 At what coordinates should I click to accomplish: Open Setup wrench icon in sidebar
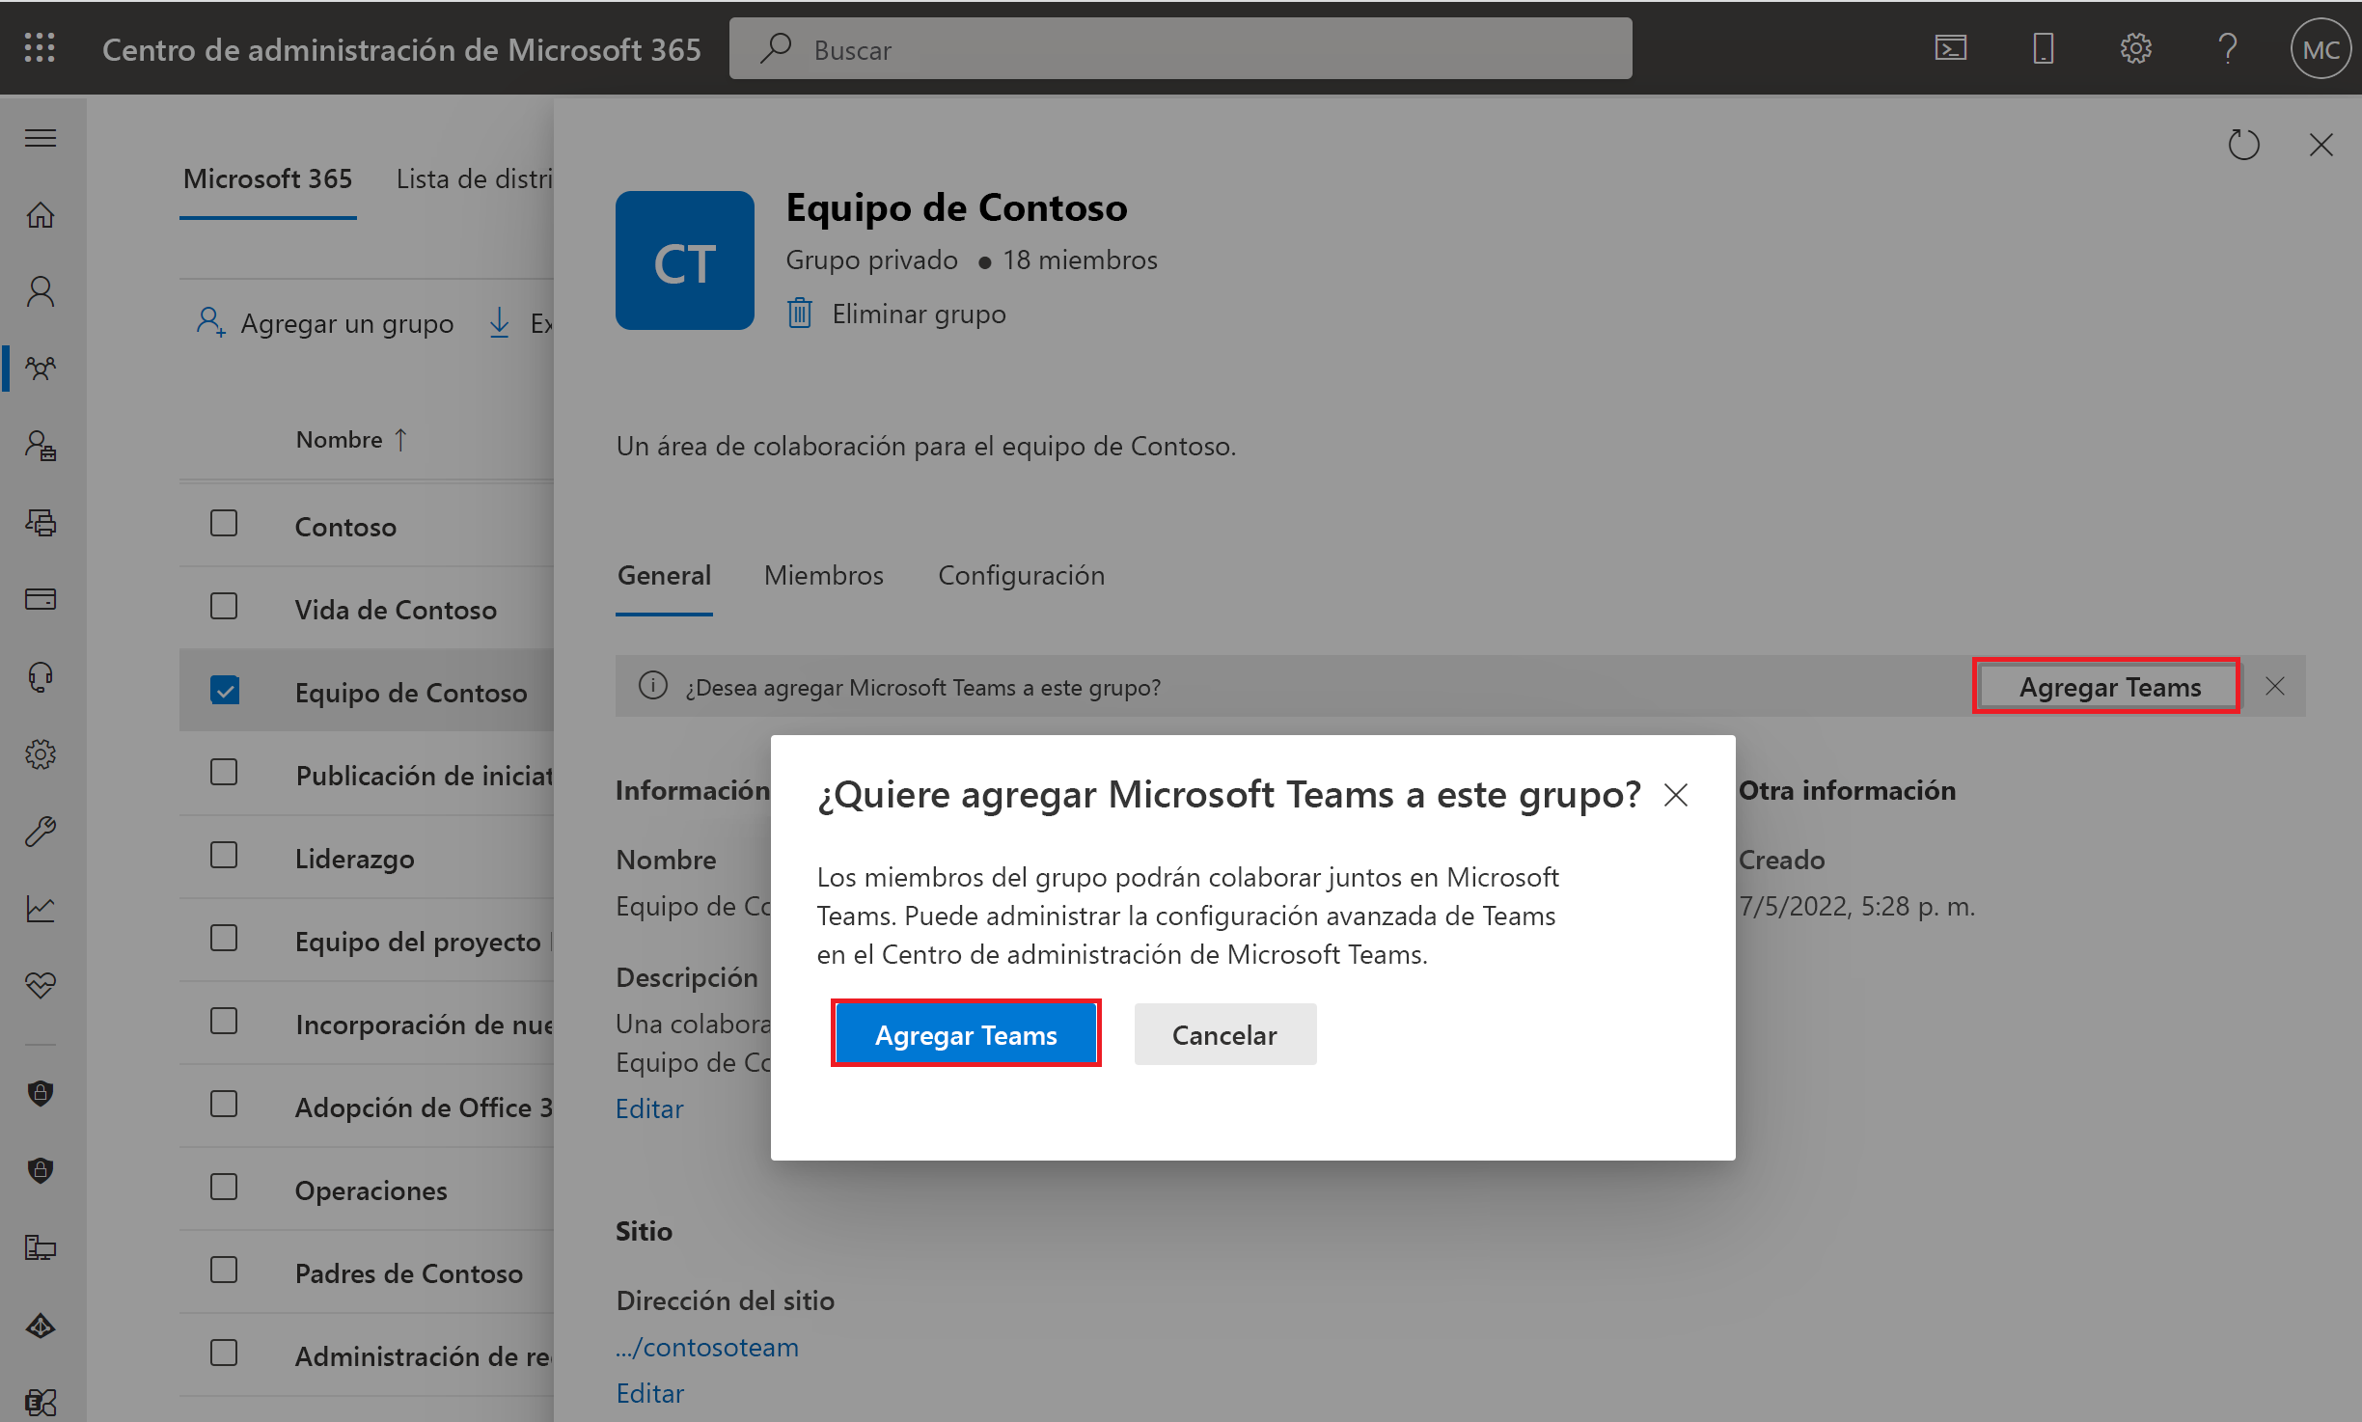coord(41,831)
